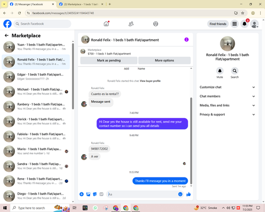This screenshot has height=212, width=265.
Task: Open the Chrome profile icon
Action: coord(253,13)
